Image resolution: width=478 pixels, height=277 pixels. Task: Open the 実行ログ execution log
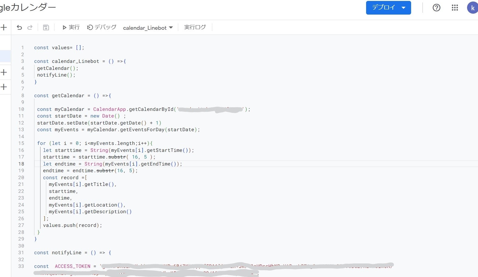[195, 27]
